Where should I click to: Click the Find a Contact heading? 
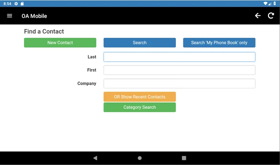tap(44, 31)
